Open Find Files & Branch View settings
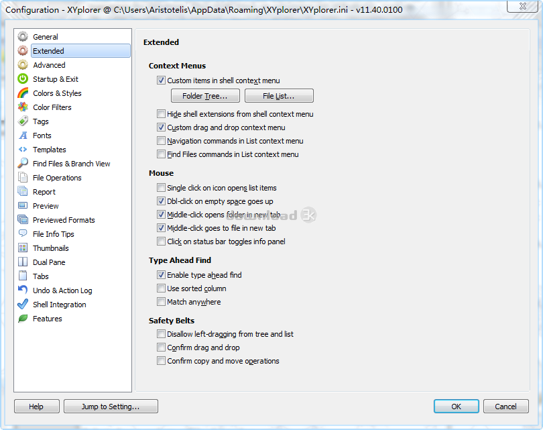This screenshot has width=543, height=430. point(71,164)
